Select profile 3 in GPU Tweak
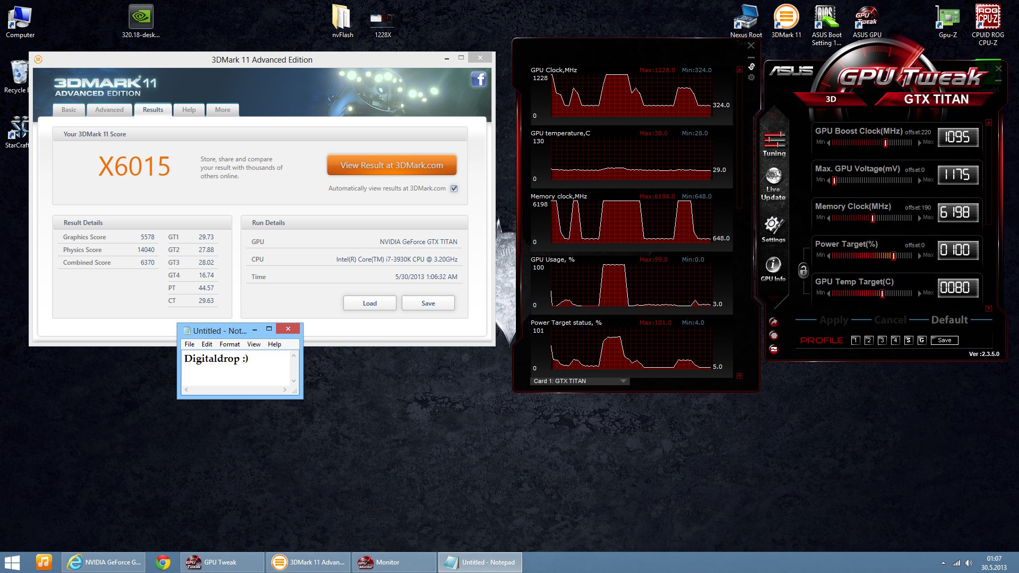 point(882,341)
